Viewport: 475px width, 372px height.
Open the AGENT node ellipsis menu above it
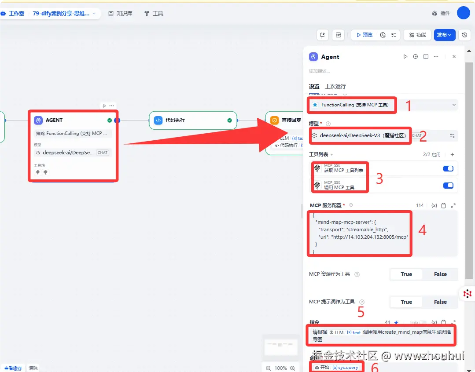(112, 106)
